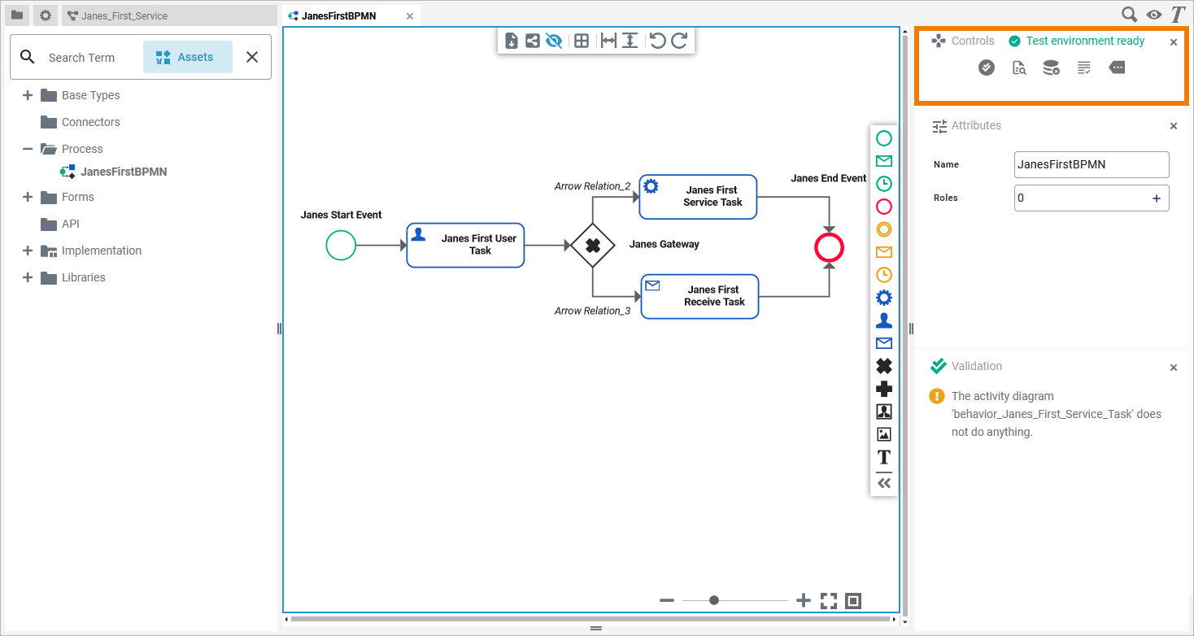The height and width of the screenshot is (636, 1194).
Task: Click the share icon in canvas toolbar
Action: [x=533, y=41]
